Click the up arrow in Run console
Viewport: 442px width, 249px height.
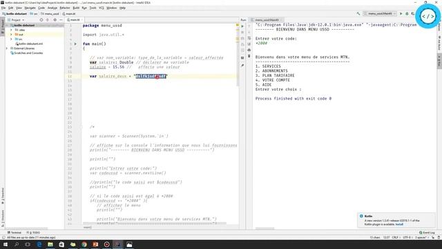click(x=249, y=26)
